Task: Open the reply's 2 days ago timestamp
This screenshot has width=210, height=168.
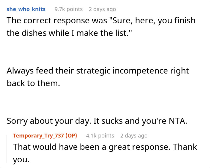Action: tap(134, 136)
